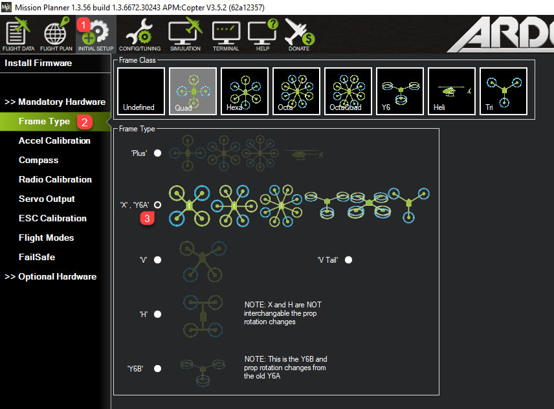Image resolution: width=554 pixels, height=409 pixels.
Task: Enable the 'V Tail' frame option
Action: point(348,260)
